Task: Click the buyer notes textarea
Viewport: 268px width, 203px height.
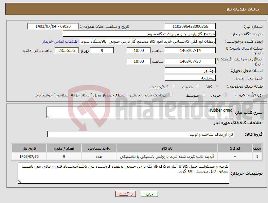Action: [x=123, y=173]
